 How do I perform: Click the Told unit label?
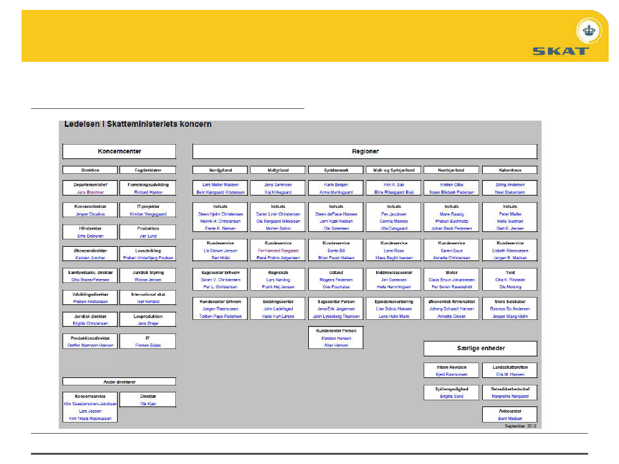[x=510, y=272]
